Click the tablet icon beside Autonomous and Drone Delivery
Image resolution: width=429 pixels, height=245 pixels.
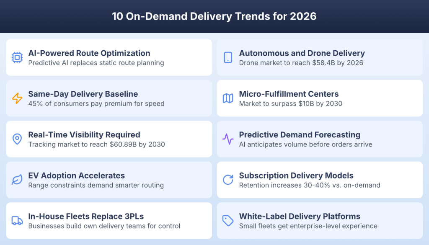[228, 57]
